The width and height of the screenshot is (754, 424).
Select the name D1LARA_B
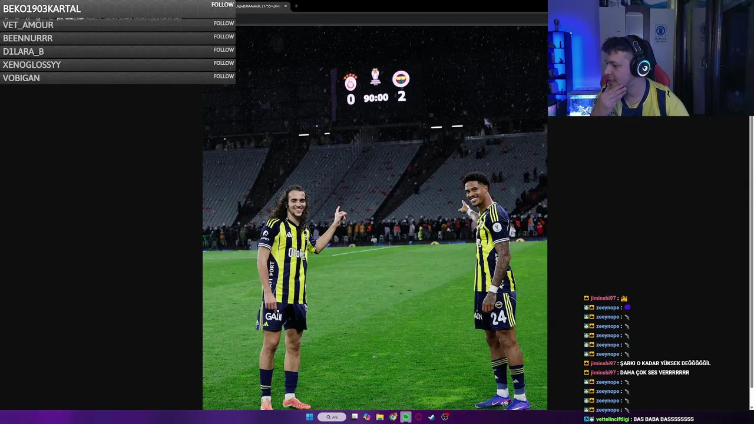[x=24, y=52]
